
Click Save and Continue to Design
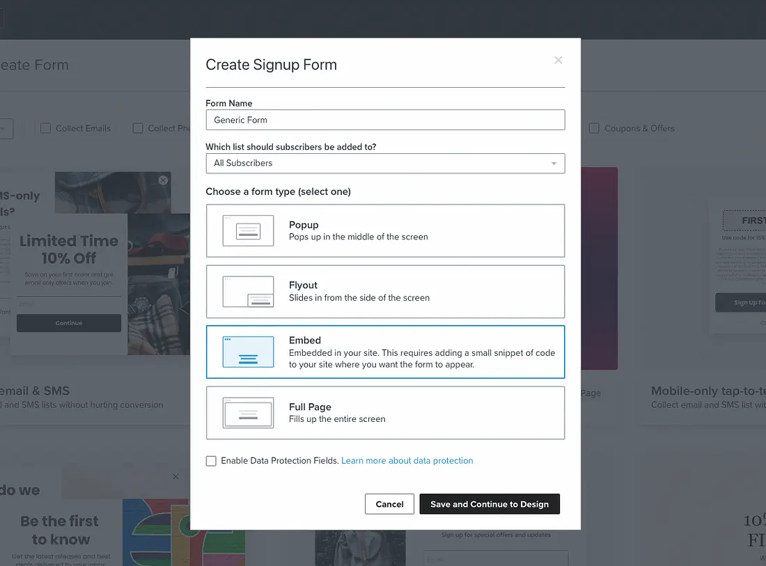490,504
